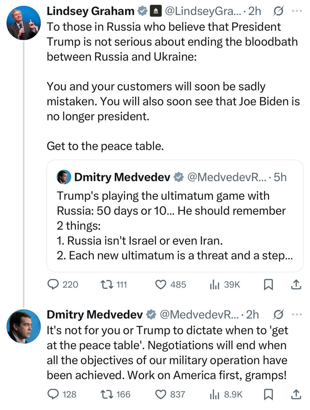View analytics on Medvedev's reply
Image resolution: width=310 pixels, height=410 pixels.
(214, 394)
